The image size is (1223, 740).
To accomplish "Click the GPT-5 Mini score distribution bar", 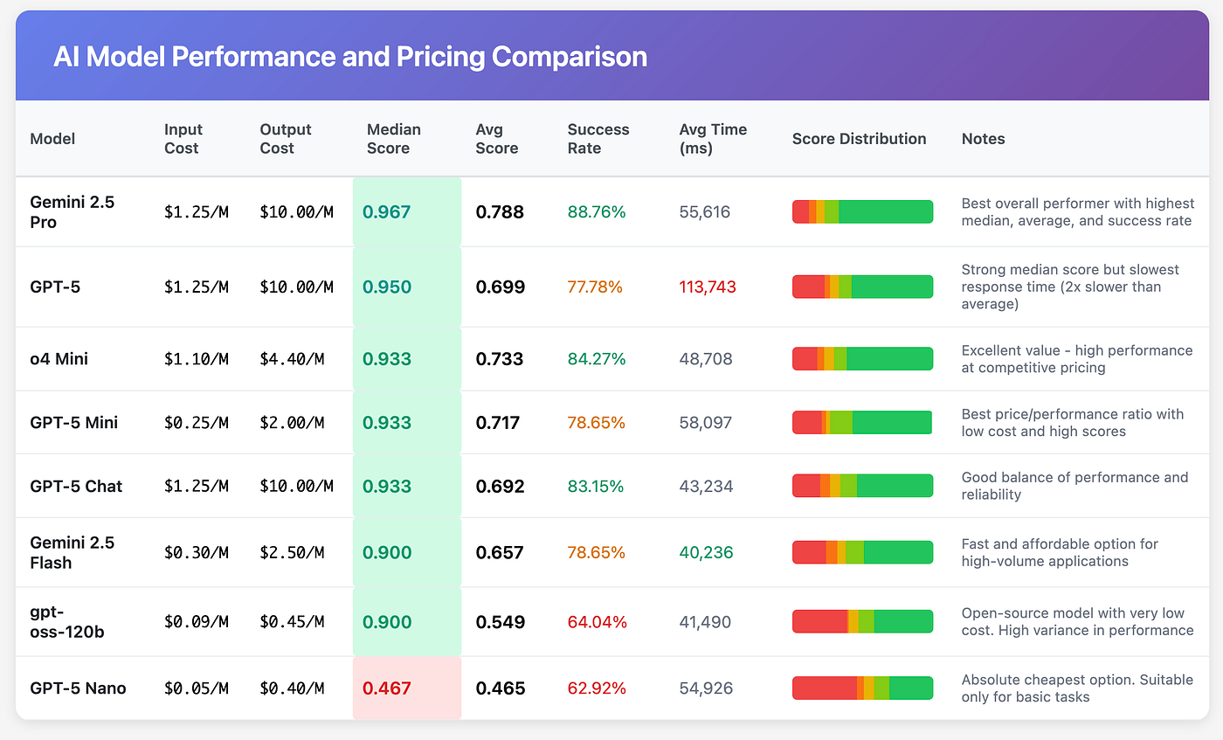I will [x=862, y=423].
